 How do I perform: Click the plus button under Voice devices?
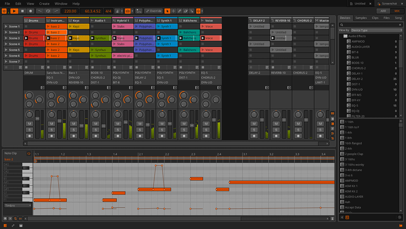point(219,88)
